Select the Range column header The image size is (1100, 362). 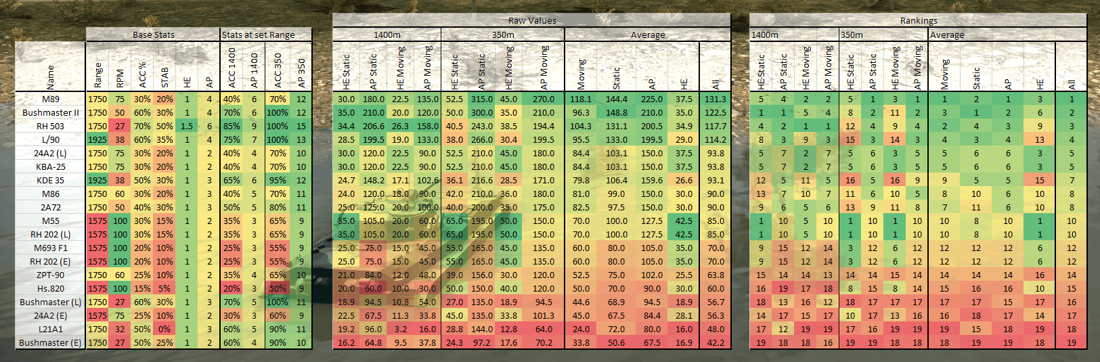[97, 66]
